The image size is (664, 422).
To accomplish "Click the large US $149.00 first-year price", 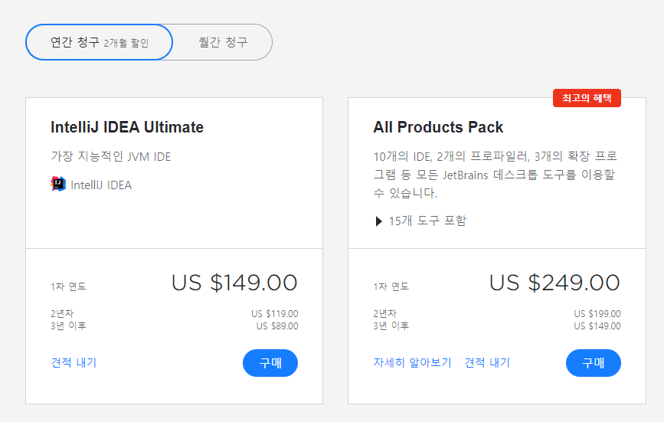I will pyautogui.click(x=234, y=283).
